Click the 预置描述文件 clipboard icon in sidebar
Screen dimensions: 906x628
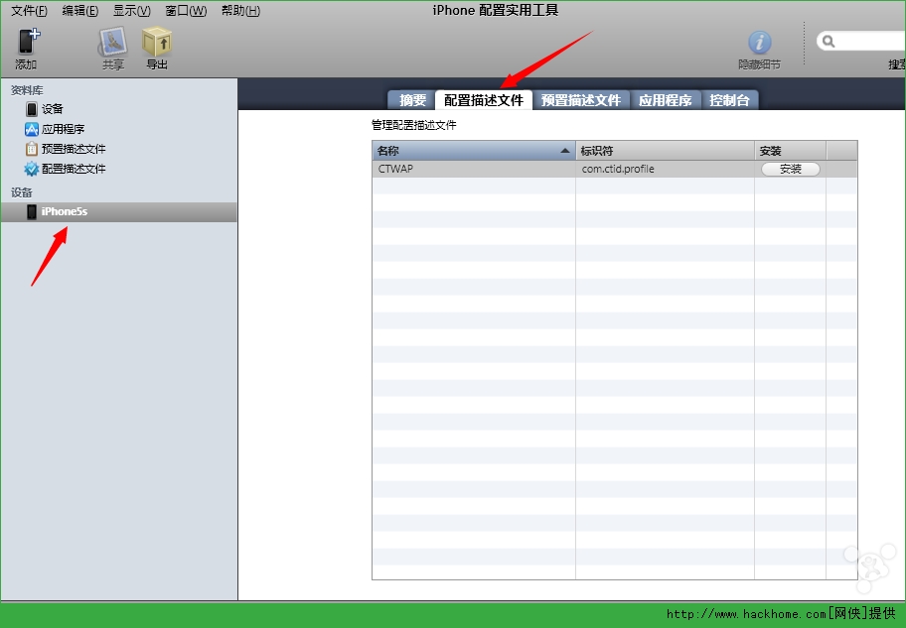pyautogui.click(x=31, y=149)
